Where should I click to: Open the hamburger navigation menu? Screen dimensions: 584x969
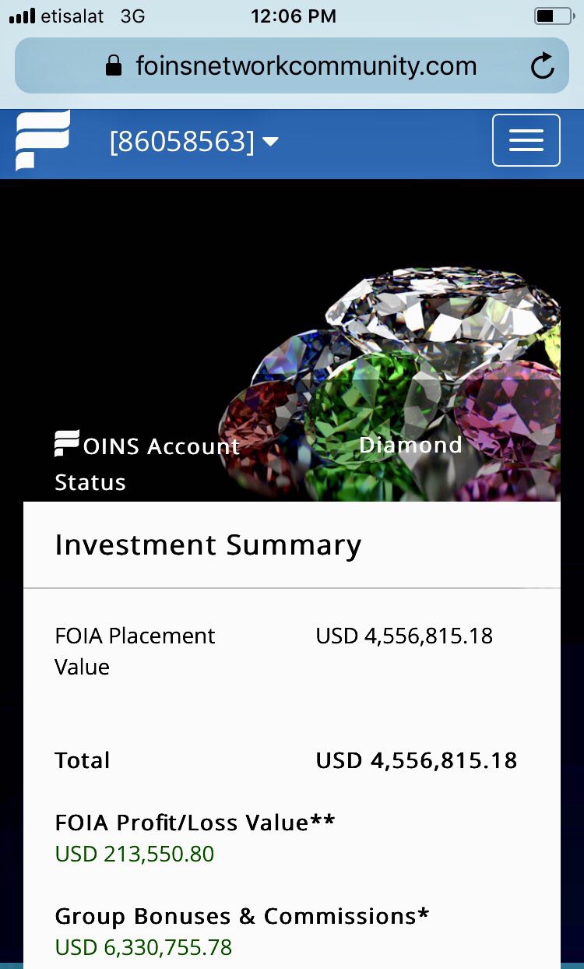526,140
